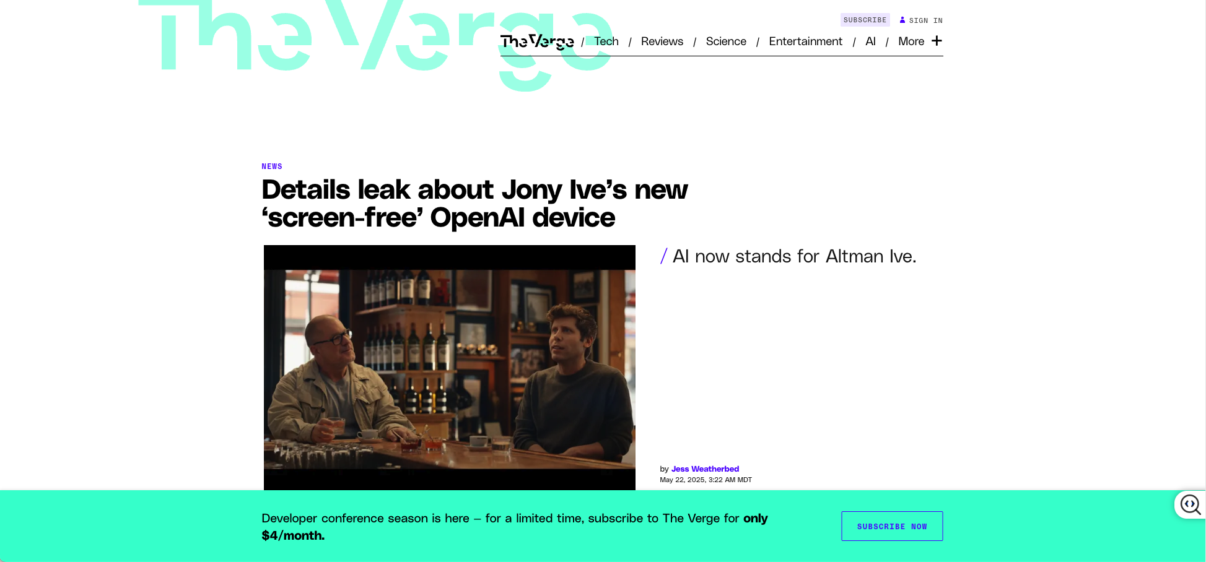Click the Sign In text link

point(925,20)
